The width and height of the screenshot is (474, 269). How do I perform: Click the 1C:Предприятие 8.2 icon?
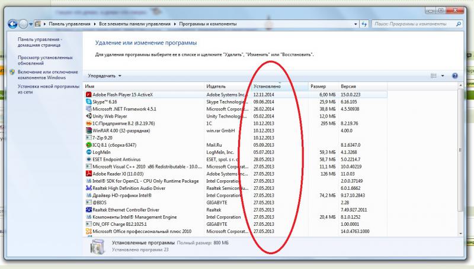(88, 124)
